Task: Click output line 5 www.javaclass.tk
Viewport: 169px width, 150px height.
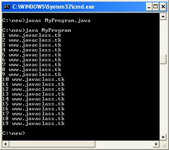Action: coord(32,55)
